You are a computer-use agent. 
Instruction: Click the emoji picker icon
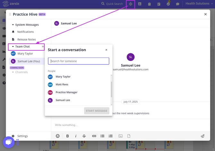pyautogui.click(x=58, y=136)
